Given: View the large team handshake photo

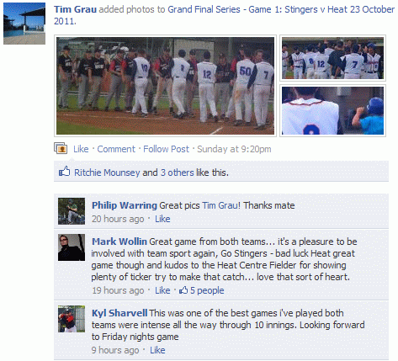Looking at the screenshot, I should pyautogui.click(x=165, y=86).
